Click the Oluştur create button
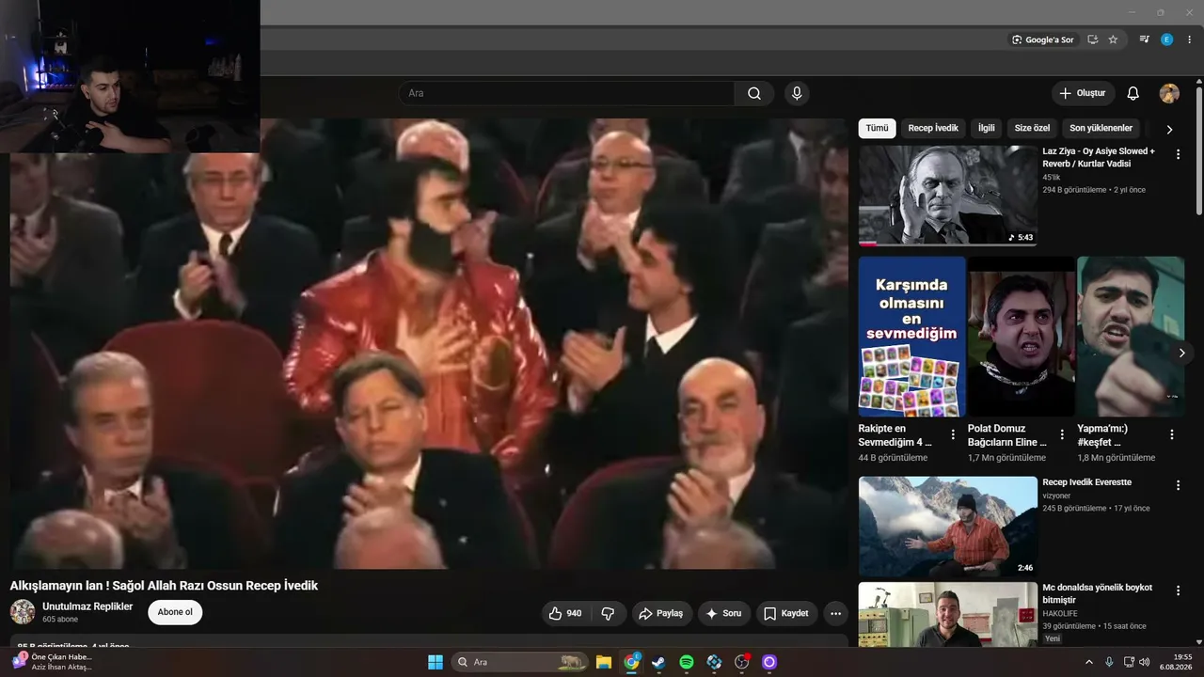This screenshot has width=1204, height=677. tap(1083, 93)
